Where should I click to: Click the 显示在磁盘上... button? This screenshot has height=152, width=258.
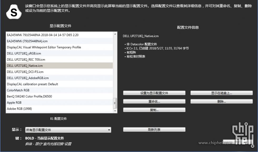(221, 93)
